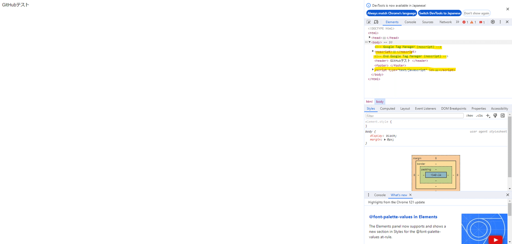Select the Layout tab
Screen dimensions: 512x244
[405, 109]
